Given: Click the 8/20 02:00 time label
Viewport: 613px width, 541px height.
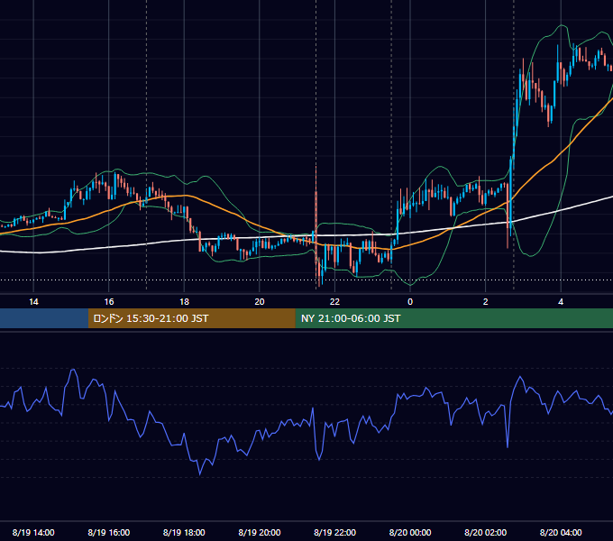Looking at the screenshot, I should tap(486, 532).
